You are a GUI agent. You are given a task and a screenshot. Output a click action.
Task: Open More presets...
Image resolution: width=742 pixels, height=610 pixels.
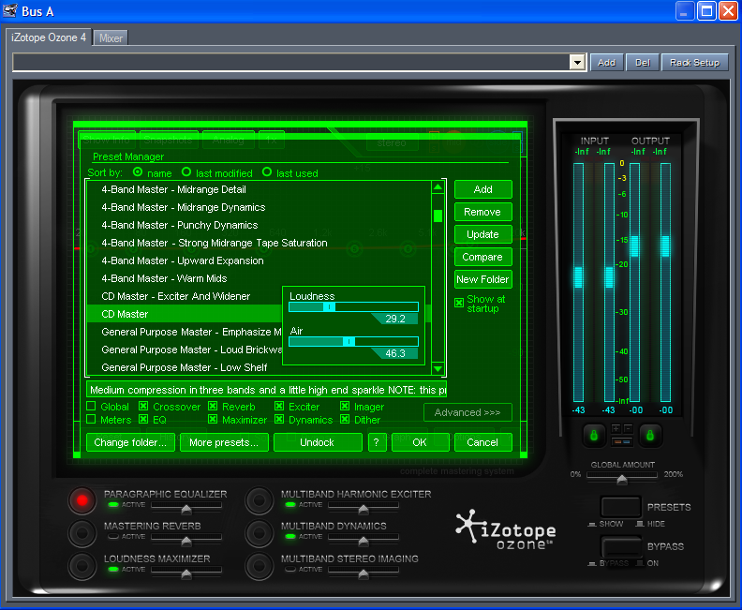[x=224, y=442]
